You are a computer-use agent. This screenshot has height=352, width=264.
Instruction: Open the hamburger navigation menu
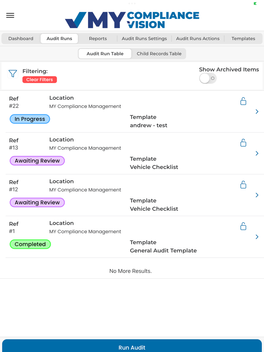pyautogui.click(x=10, y=15)
